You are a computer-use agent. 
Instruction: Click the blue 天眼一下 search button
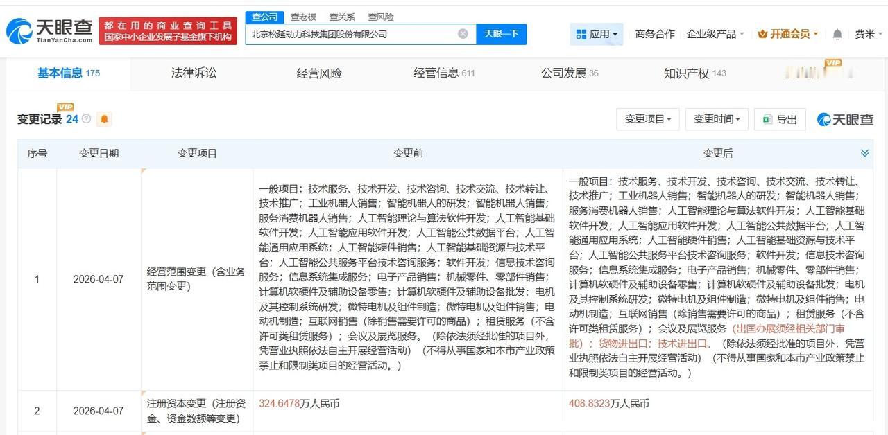coord(501,33)
